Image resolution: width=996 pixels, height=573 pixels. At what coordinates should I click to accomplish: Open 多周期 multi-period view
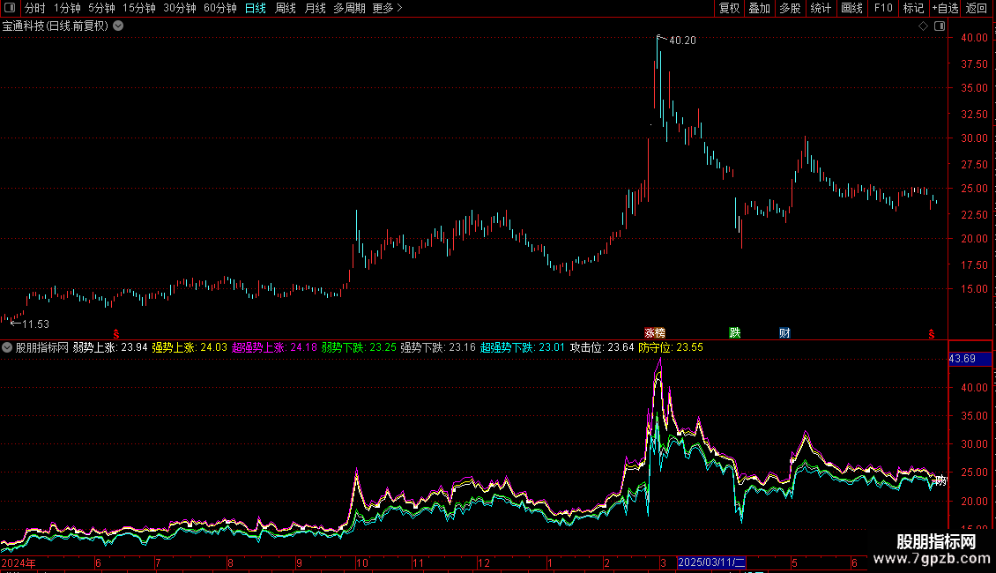349,8
